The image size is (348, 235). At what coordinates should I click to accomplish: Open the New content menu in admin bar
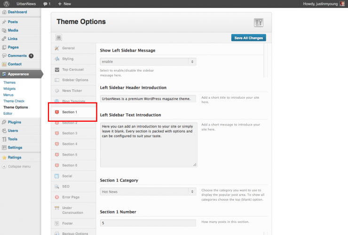click(64, 4)
